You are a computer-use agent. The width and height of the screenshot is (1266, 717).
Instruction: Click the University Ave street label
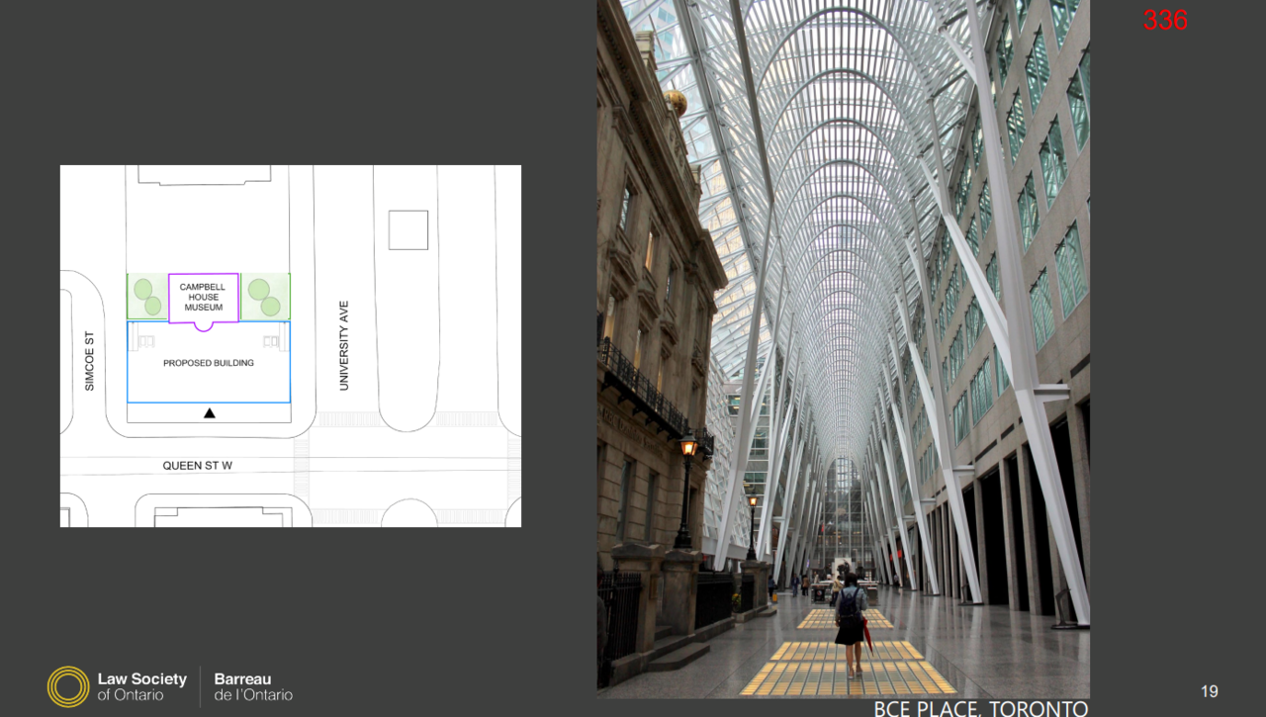pos(344,346)
